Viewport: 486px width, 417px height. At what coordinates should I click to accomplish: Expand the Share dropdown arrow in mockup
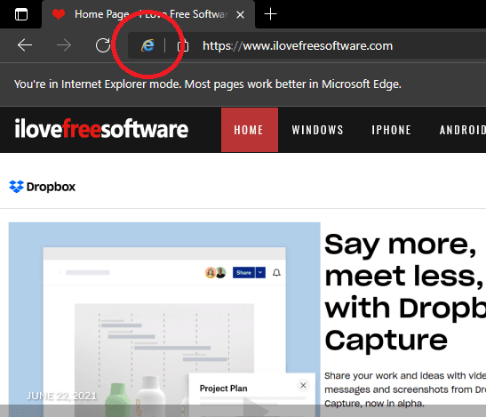point(260,273)
